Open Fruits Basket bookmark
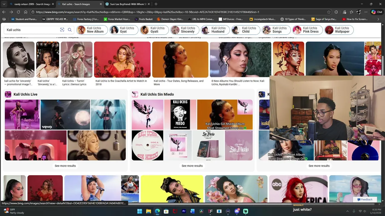Image resolution: width=385 pixels, height=216 pixels. [143, 19]
